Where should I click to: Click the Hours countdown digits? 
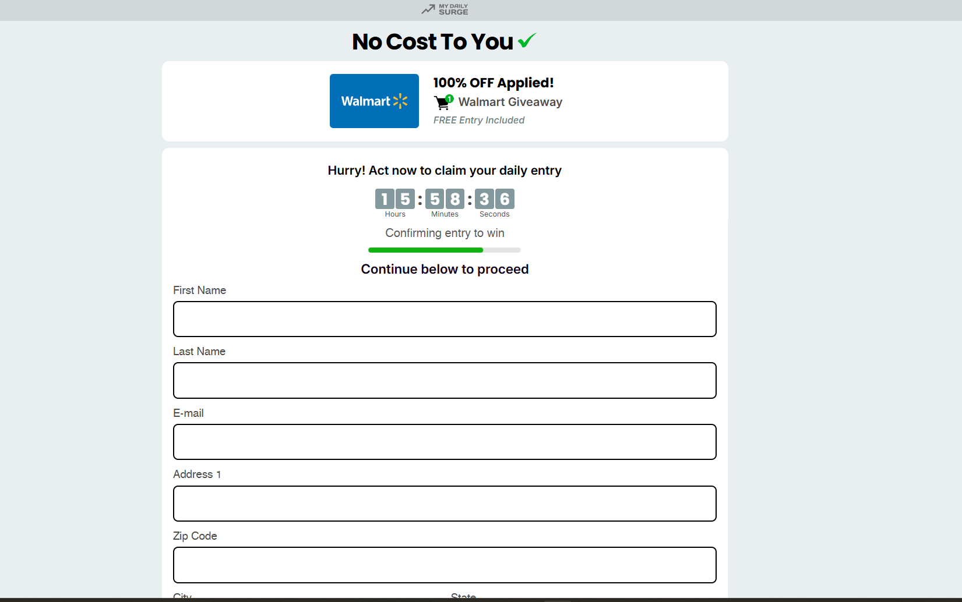395,199
